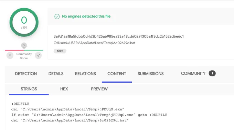
Task: Click the 'text' file type tag
Action: 60,51
